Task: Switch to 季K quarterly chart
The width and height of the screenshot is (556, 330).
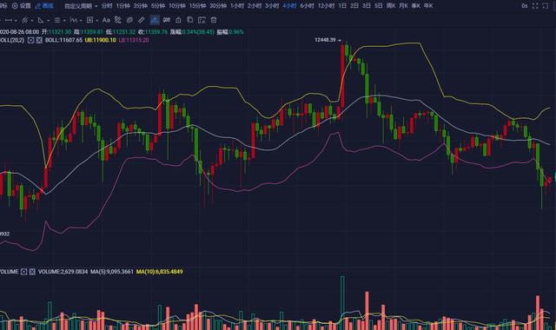Action: point(416,6)
